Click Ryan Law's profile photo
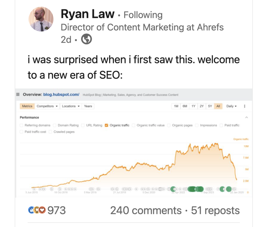267x227 pixels. point(41,19)
